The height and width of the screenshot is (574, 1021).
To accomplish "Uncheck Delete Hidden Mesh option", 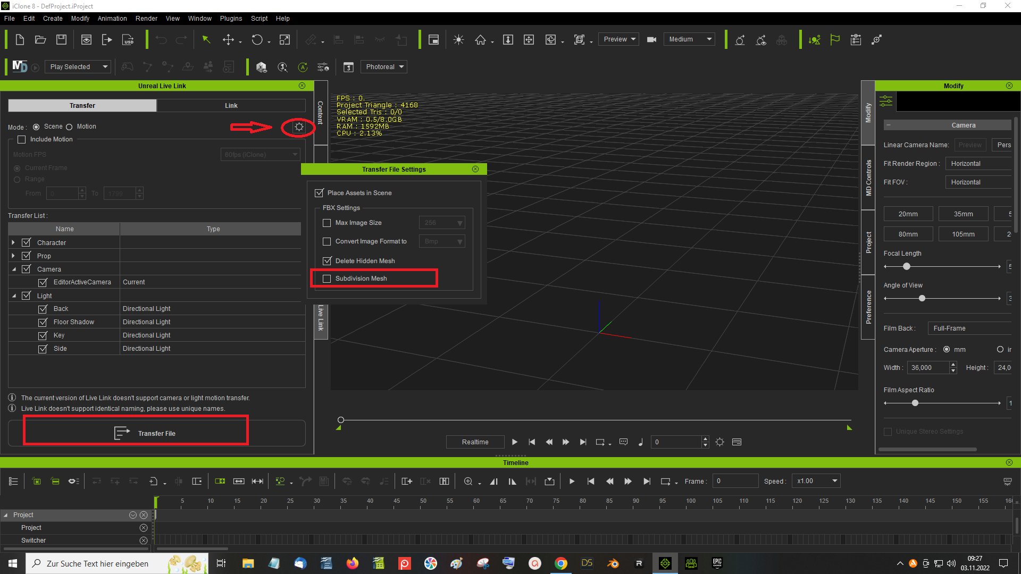I will (x=327, y=261).
